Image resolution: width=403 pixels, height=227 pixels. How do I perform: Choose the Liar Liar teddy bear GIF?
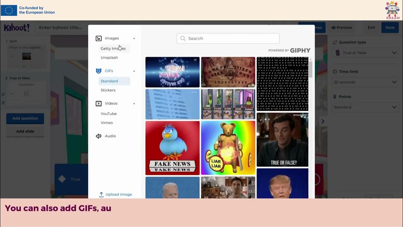[x=228, y=148]
